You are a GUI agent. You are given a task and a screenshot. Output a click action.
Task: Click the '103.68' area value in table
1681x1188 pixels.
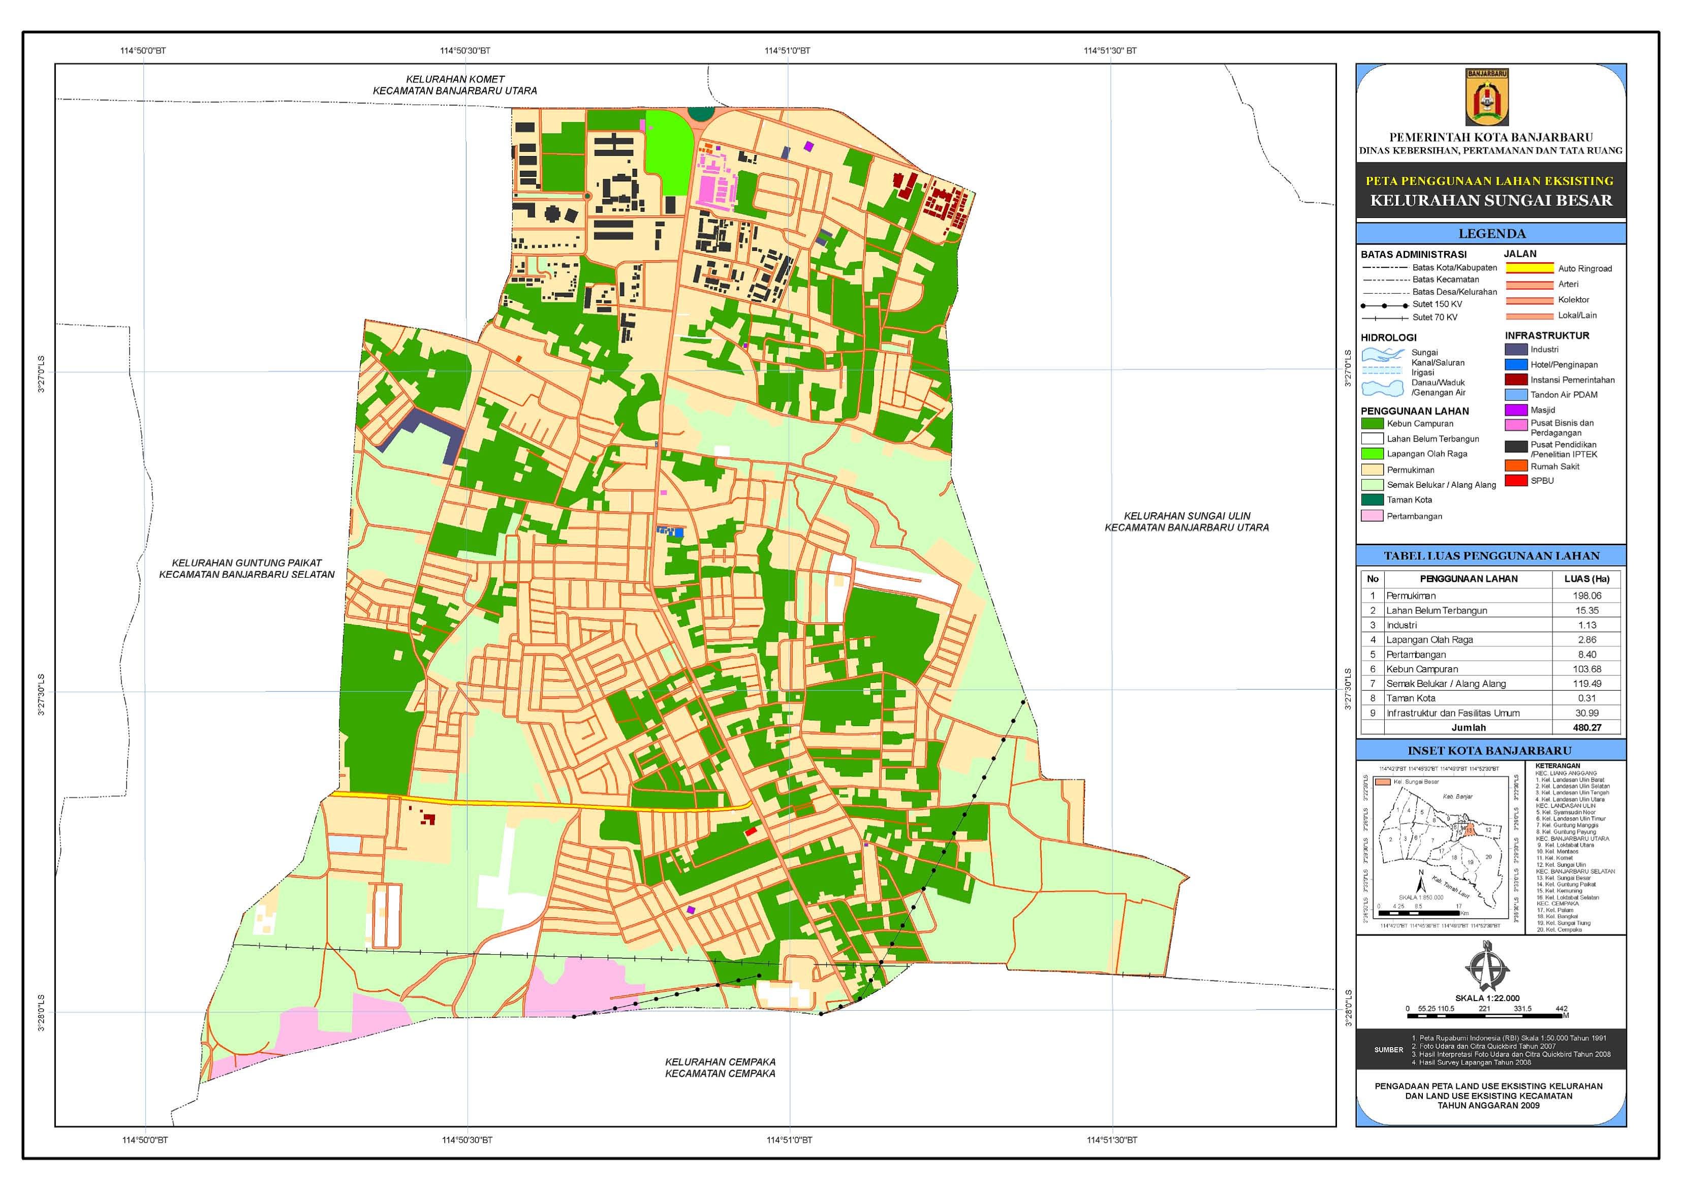(1586, 669)
